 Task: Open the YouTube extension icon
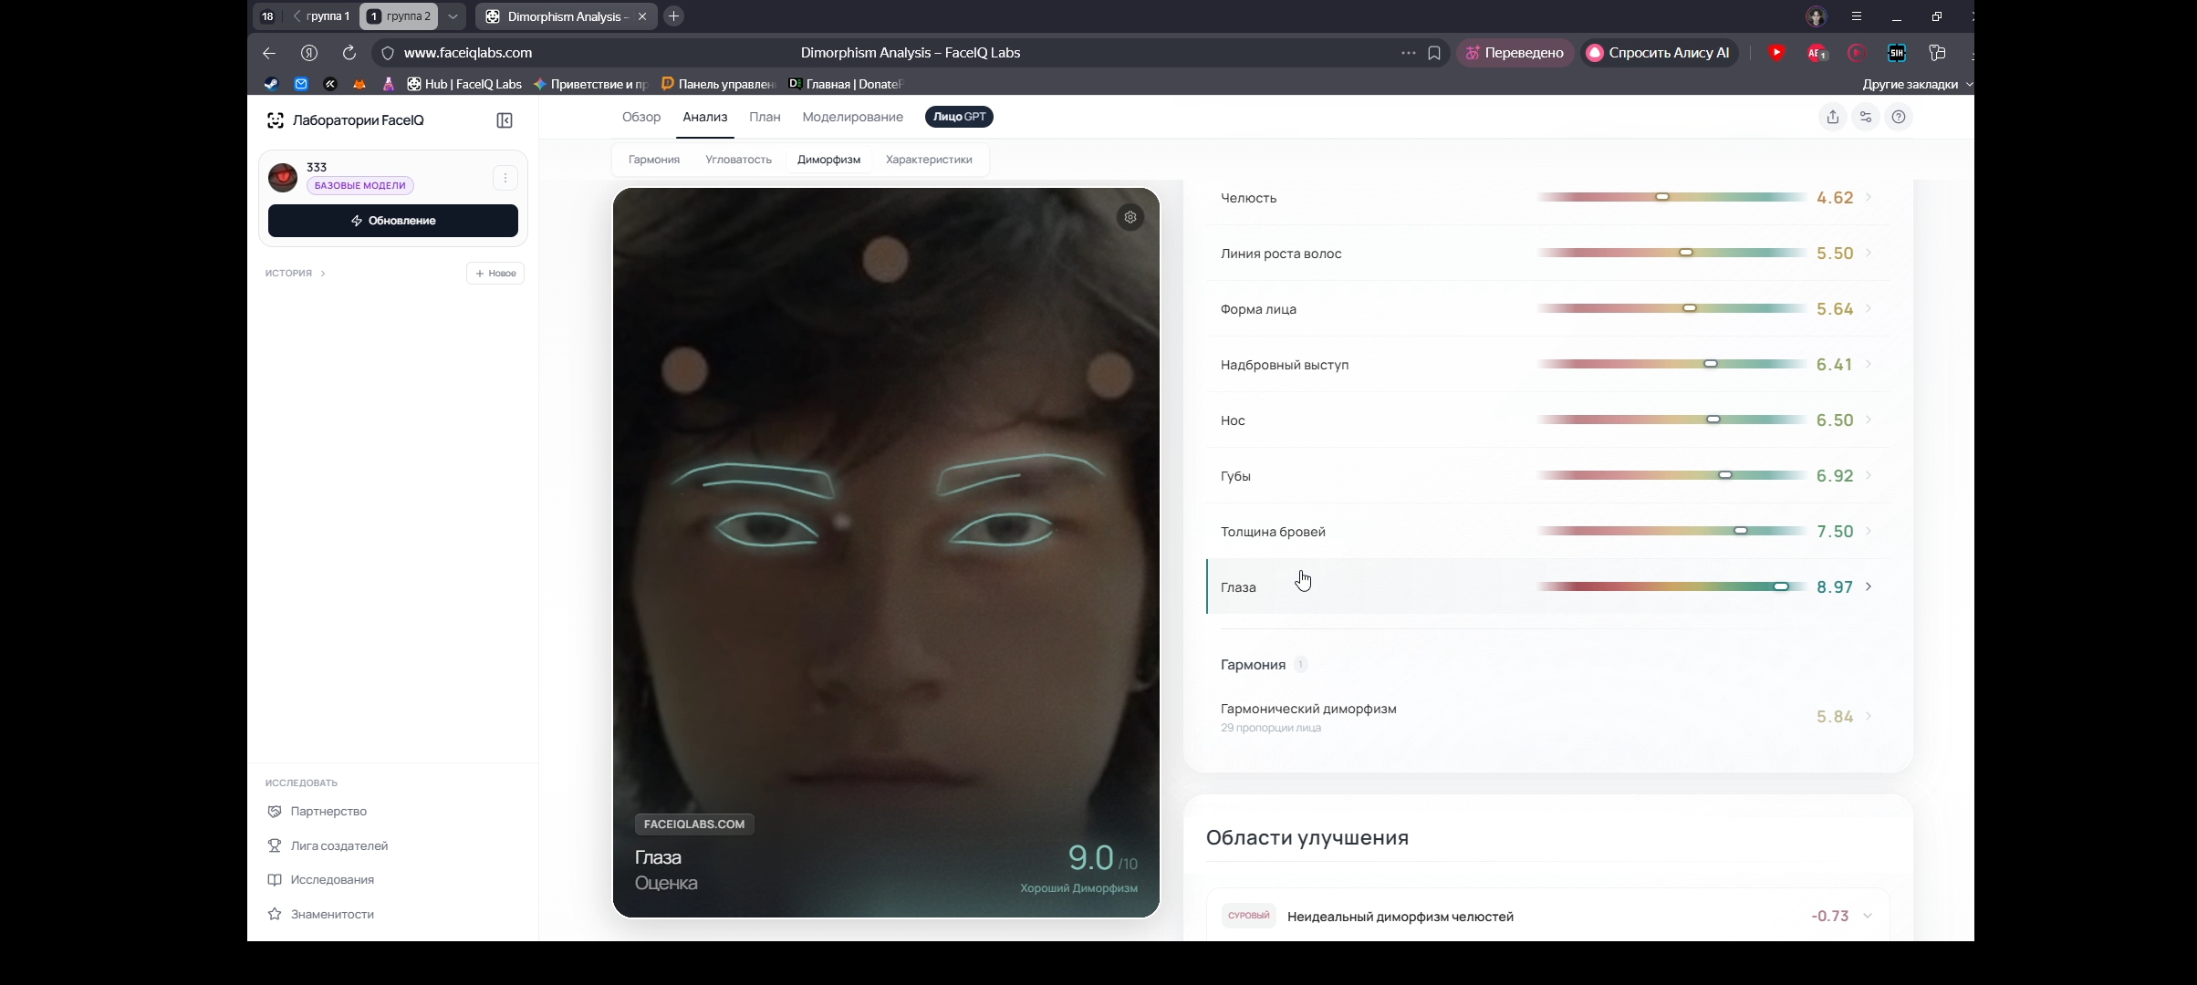1776,53
